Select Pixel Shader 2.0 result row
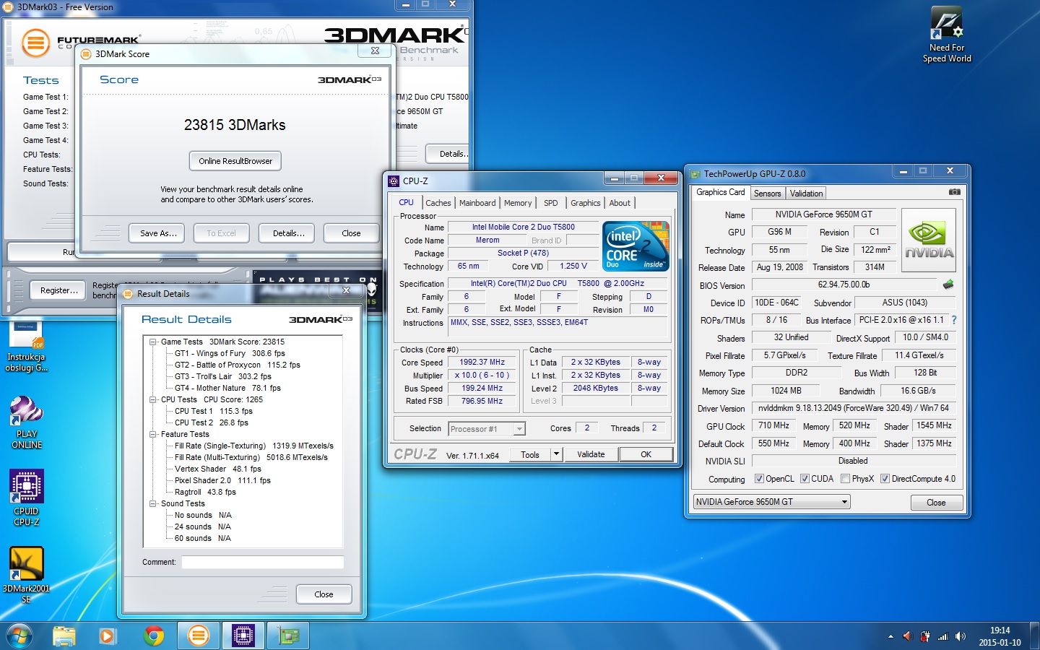The image size is (1040, 650). coord(222,480)
